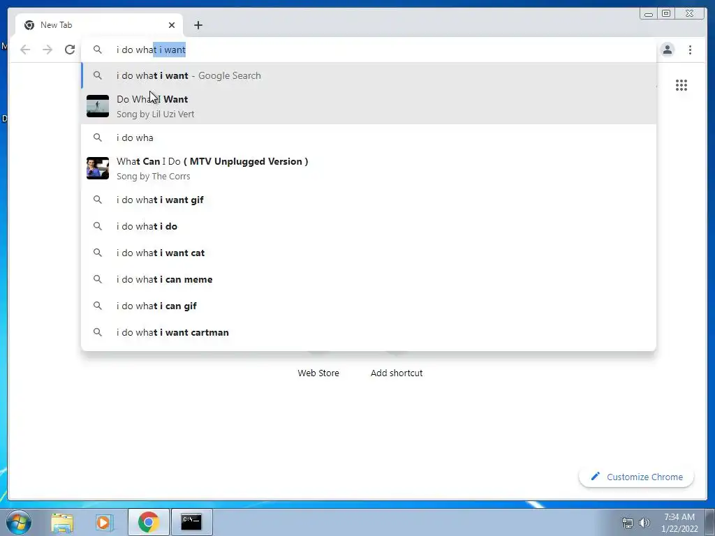Select 'Do What I Want' song by Lil Uzi Vert
715x536 pixels.
click(x=369, y=106)
